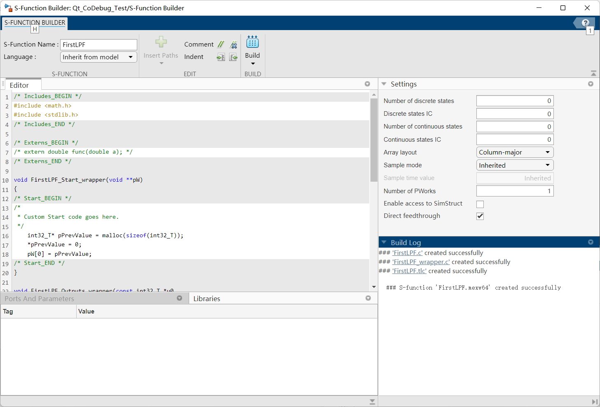Open the Language dropdown
This screenshot has height=407, width=600.
click(98, 57)
